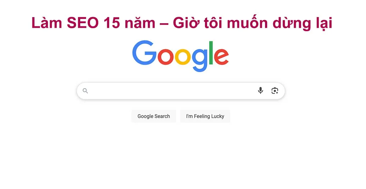Click the red letter e in the logo
Screen dimensions: 366x189
[x=221, y=56]
